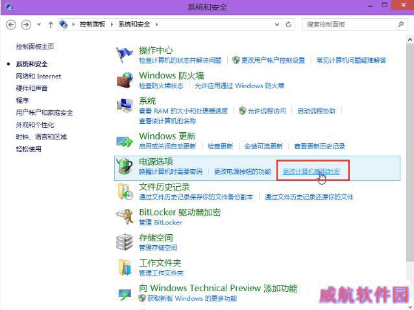
Task: Click the Control Panel icon in address bar
Action: point(64,24)
